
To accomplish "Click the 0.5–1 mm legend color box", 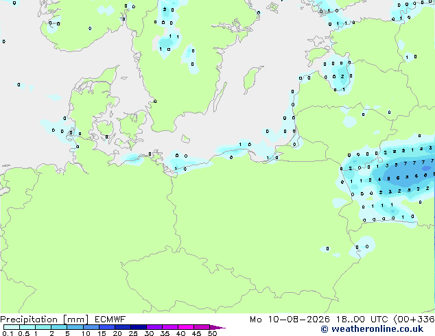I will [27, 327].
